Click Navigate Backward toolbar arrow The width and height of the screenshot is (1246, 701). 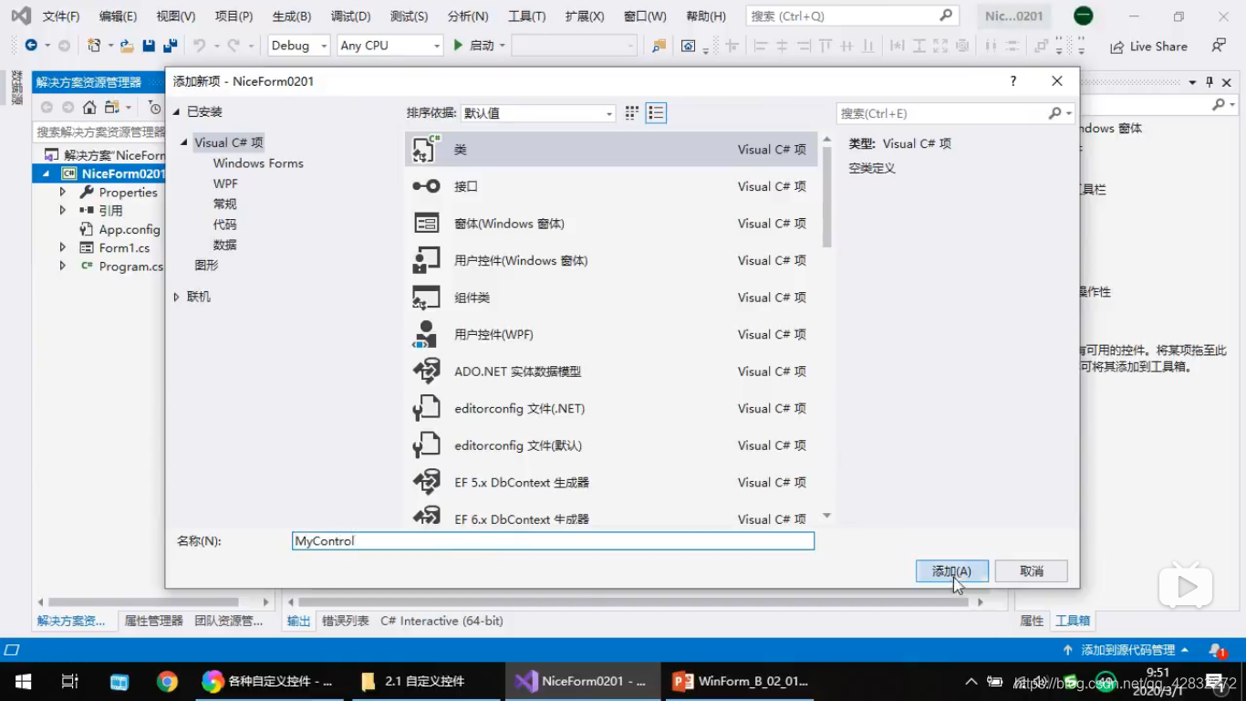(x=31, y=46)
